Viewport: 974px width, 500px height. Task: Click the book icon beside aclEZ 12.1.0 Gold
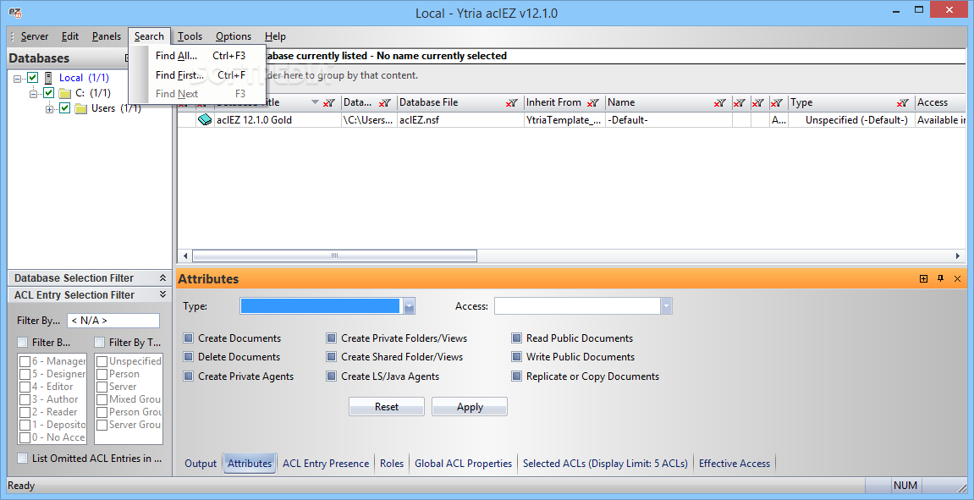(x=205, y=120)
